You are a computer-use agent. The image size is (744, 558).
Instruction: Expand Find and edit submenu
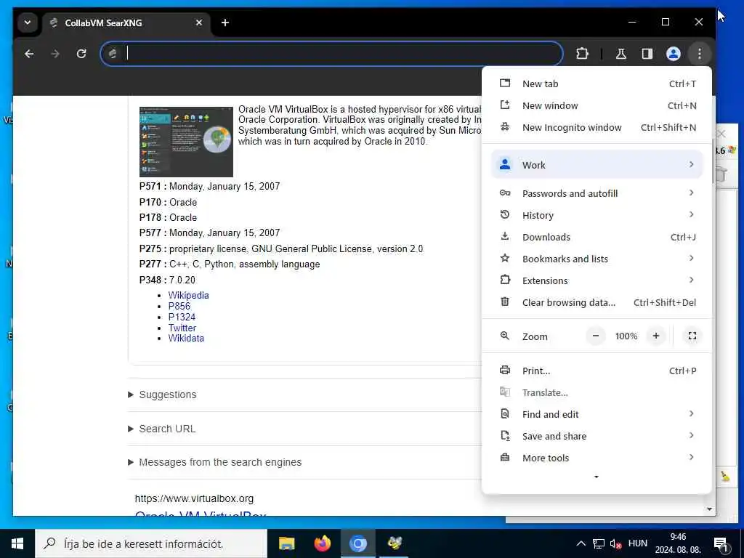click(x=597, y=415)
